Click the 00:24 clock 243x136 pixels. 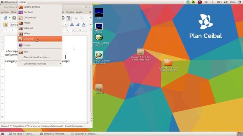tap(233, 2)
